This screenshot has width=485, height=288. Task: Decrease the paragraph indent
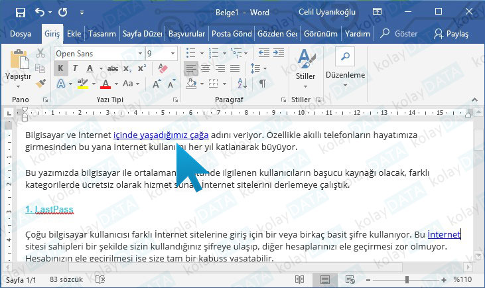point(264,53)
